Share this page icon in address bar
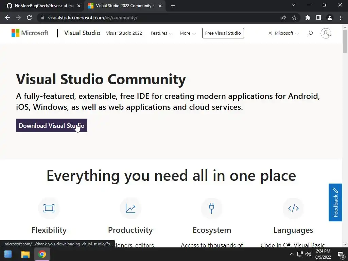This screenshot has width=348, height=261. [283, 18]
